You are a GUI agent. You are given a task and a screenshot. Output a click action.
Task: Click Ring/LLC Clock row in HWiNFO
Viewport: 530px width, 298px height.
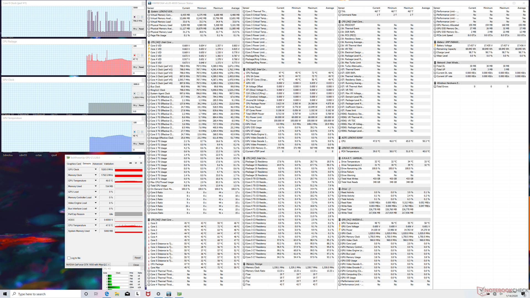click(194, 90)
